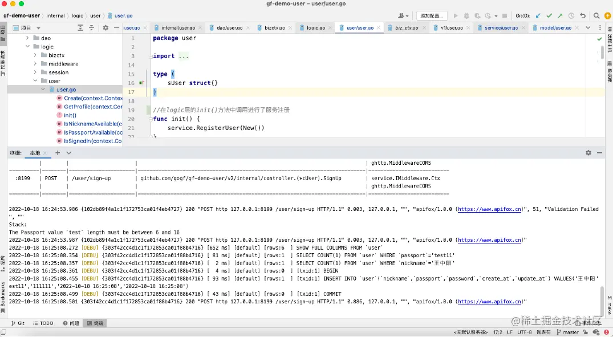
Task: Toggle the Bookmarks side tool window
Action: point(3,297)
